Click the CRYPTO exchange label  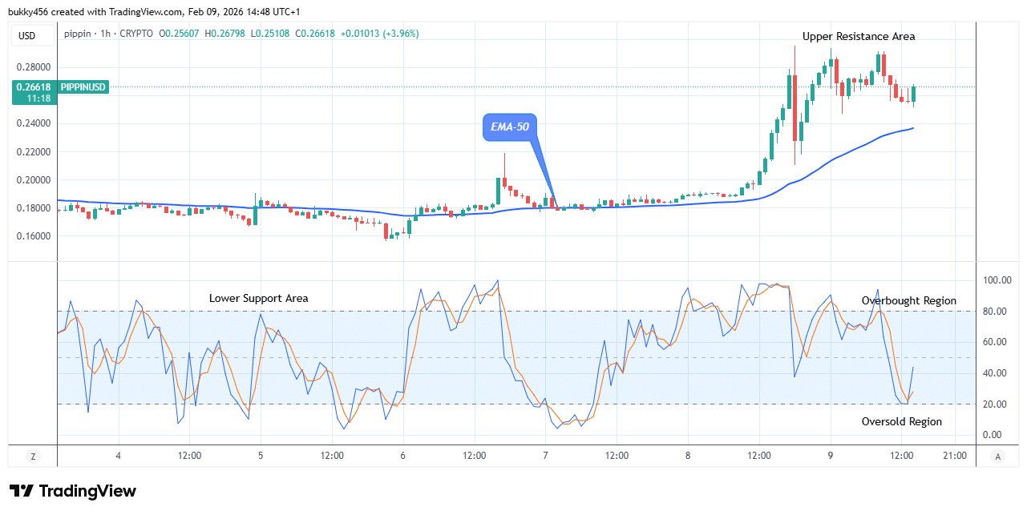pos(137,34)
